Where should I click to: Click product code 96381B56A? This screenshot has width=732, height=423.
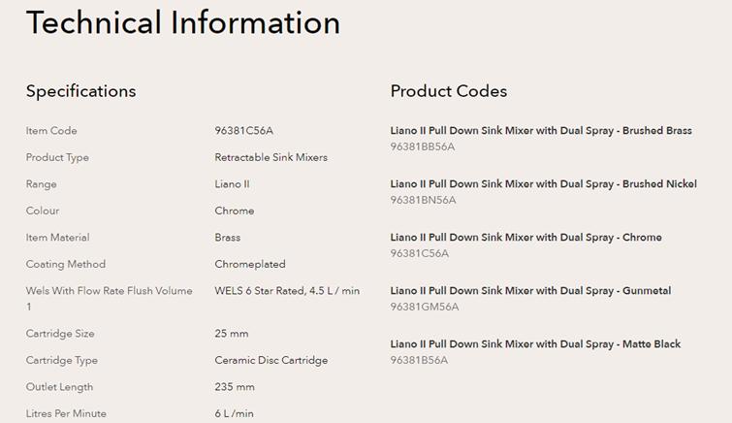click(419, 360)
